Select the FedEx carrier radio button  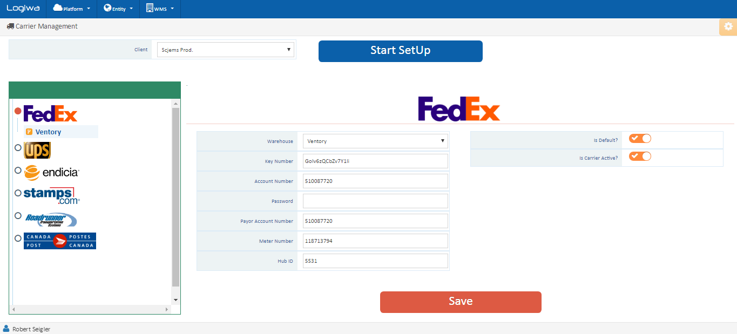(18, 111)
